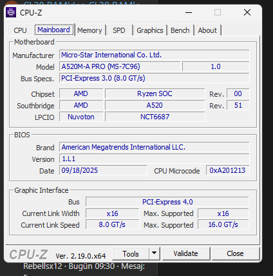Screen dimensions: 273x276
Task: Click the BIOS Version value 1.L1
Action: tap(155, 159)
